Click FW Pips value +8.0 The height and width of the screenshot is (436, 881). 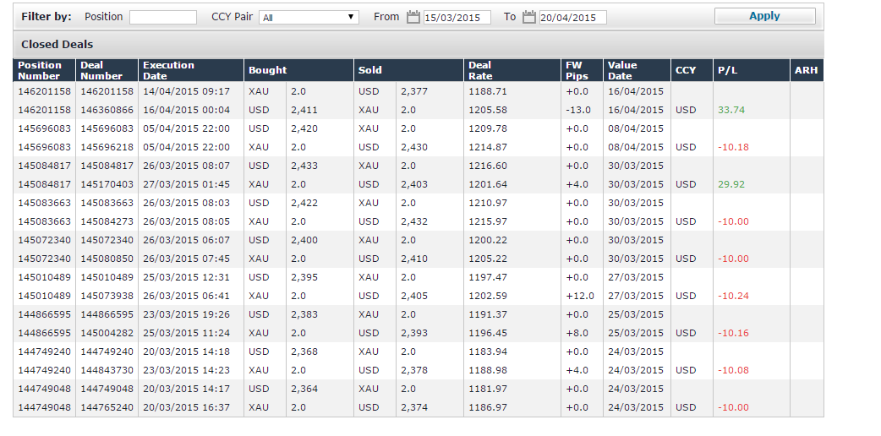coord(577,333)
